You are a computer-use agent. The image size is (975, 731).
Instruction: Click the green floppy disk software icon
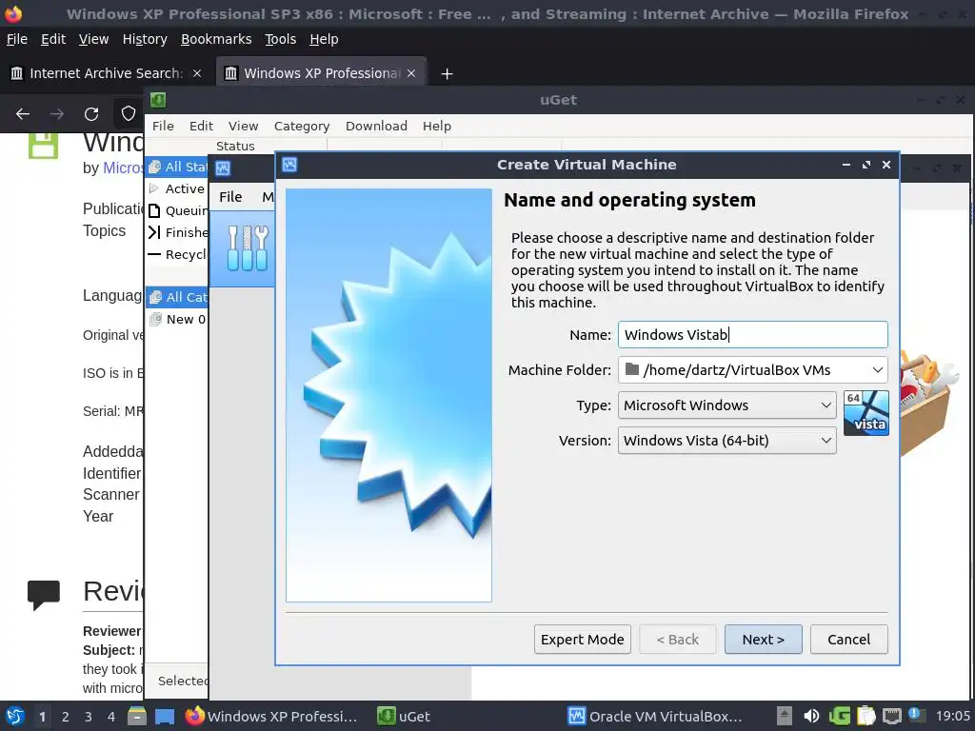(44, 145)
